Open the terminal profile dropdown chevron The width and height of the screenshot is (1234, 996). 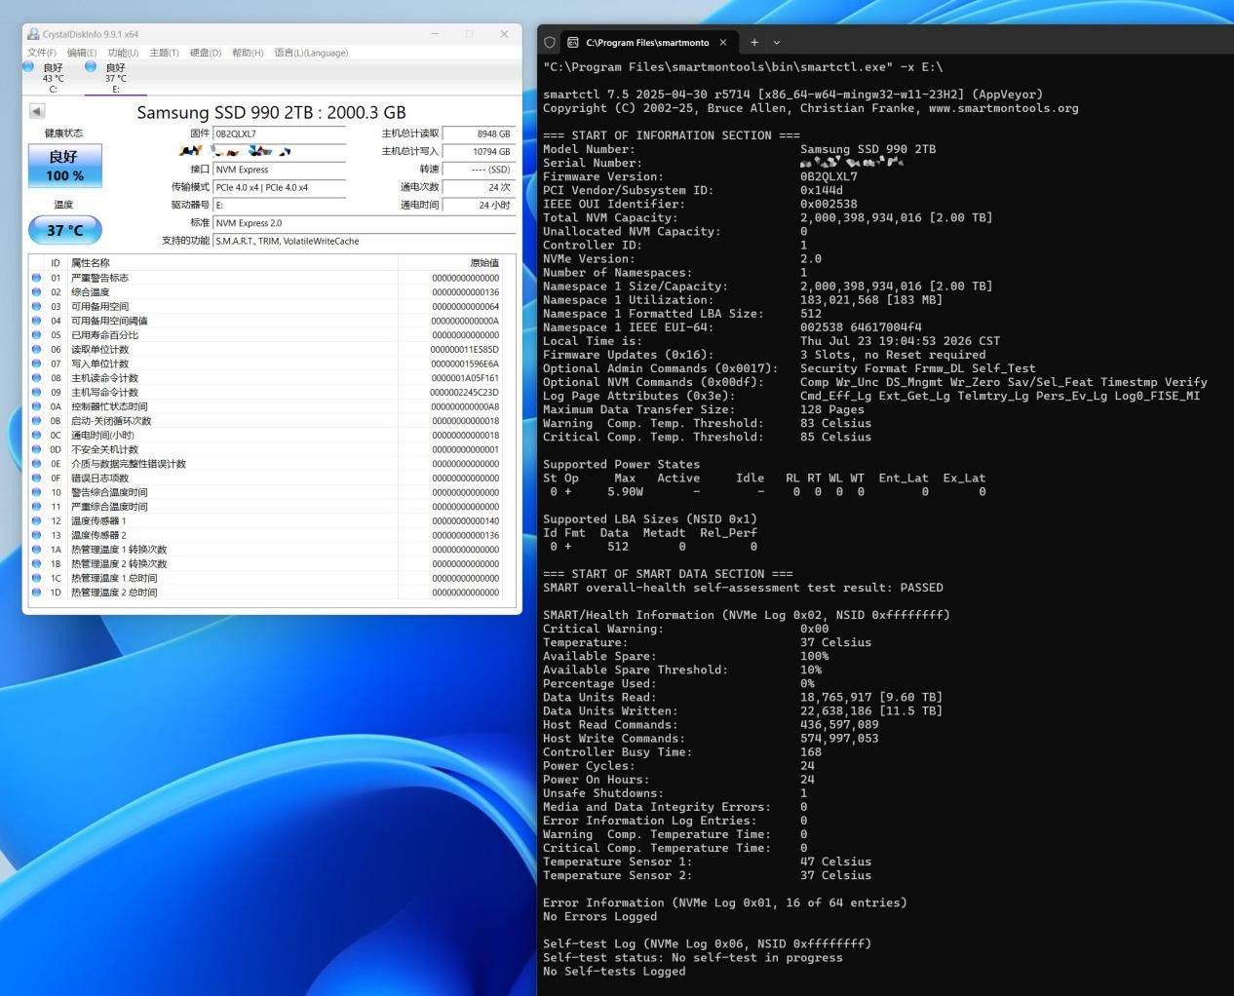click(777, 43)
